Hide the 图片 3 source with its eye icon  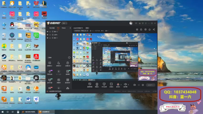tap(47, 31)
